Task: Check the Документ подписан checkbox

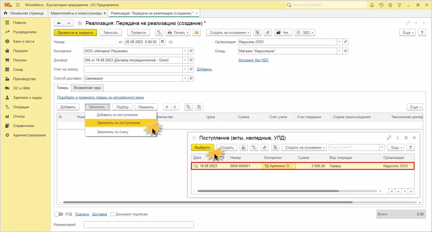Action: pyautogui.click(x=112, y=214)
